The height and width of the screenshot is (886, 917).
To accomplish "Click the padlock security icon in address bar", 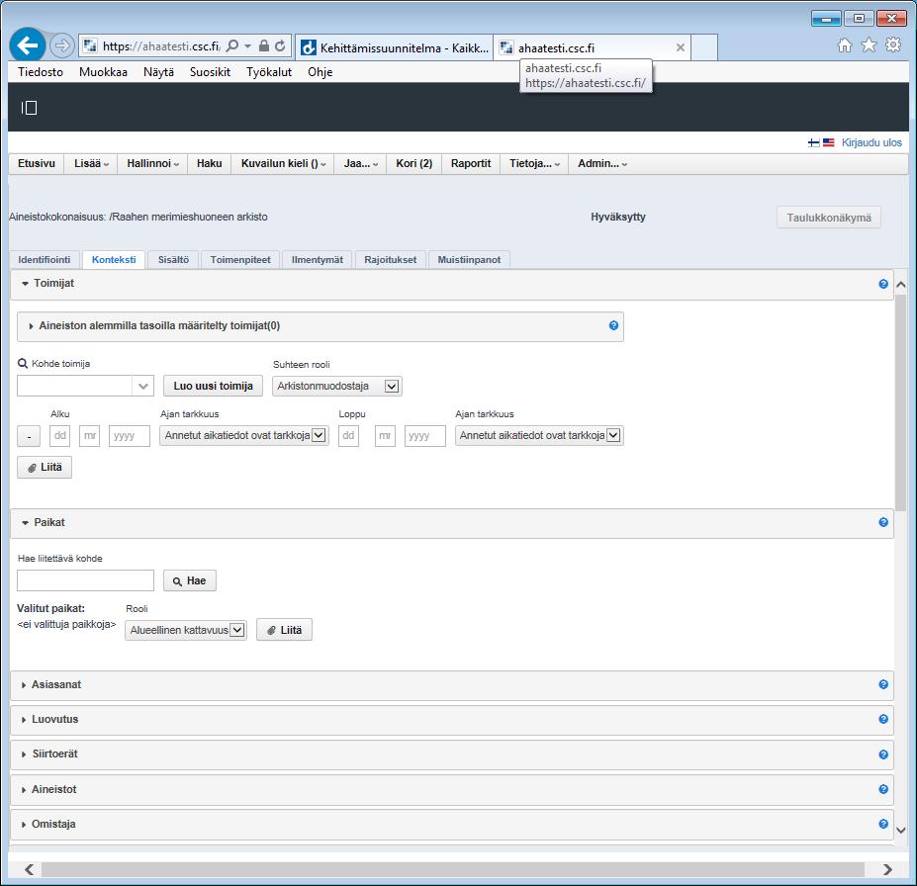I will (x=264, y=45).
